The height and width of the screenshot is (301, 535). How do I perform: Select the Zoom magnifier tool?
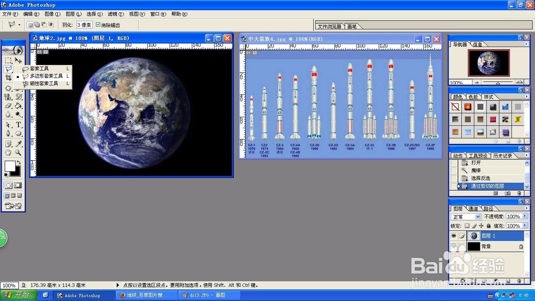tap(18, 153)
